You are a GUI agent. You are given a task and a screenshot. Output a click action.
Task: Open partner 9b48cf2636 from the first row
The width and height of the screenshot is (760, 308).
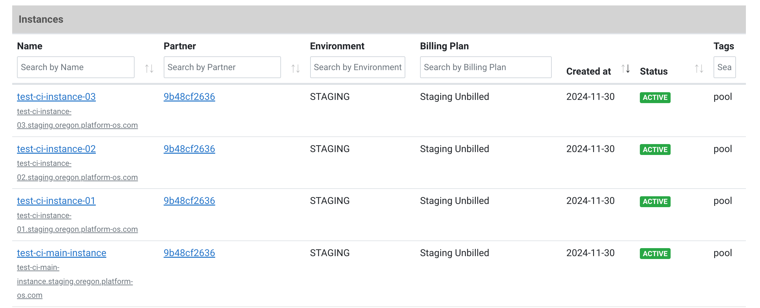pyautogui.click(x=189, y=96)
